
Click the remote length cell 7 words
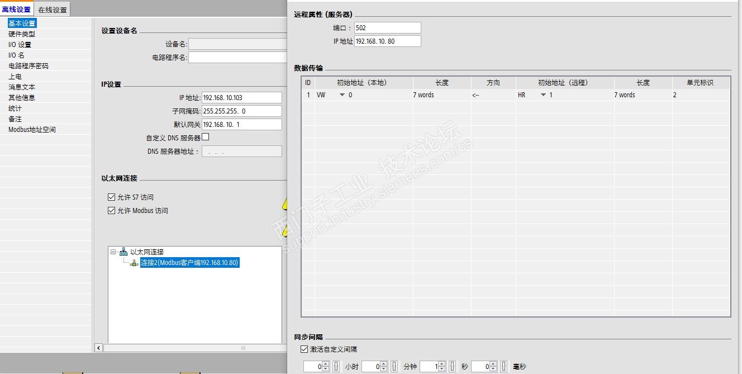(x=643, y=95)
